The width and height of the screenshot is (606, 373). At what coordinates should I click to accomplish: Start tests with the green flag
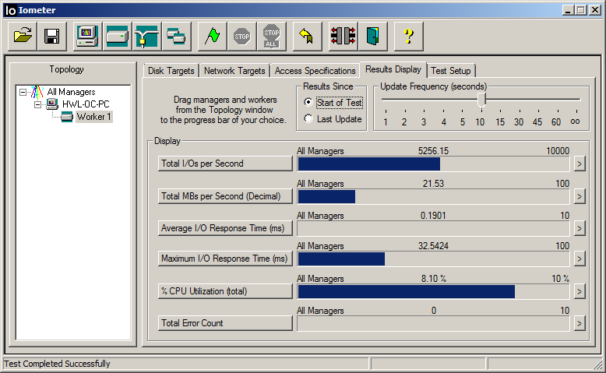[x=212, y=37]
